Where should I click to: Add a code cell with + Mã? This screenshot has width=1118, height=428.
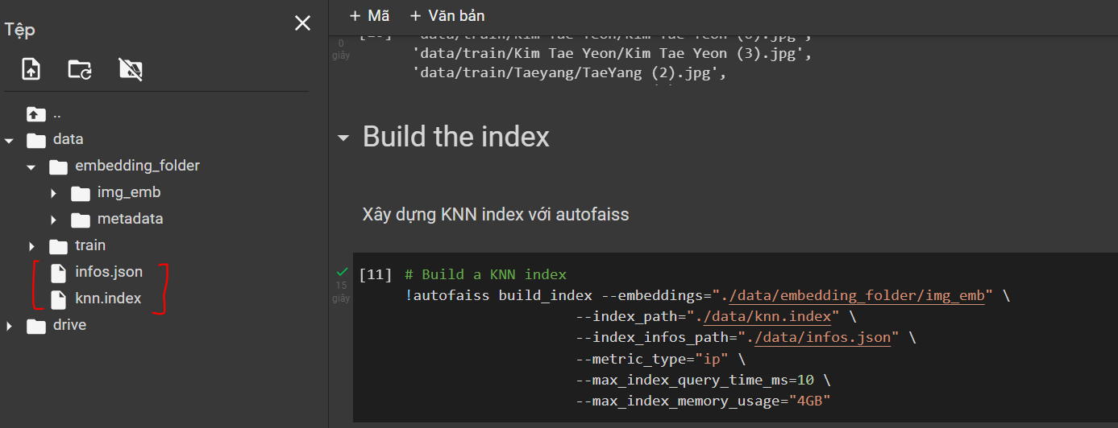pos(369,15)
